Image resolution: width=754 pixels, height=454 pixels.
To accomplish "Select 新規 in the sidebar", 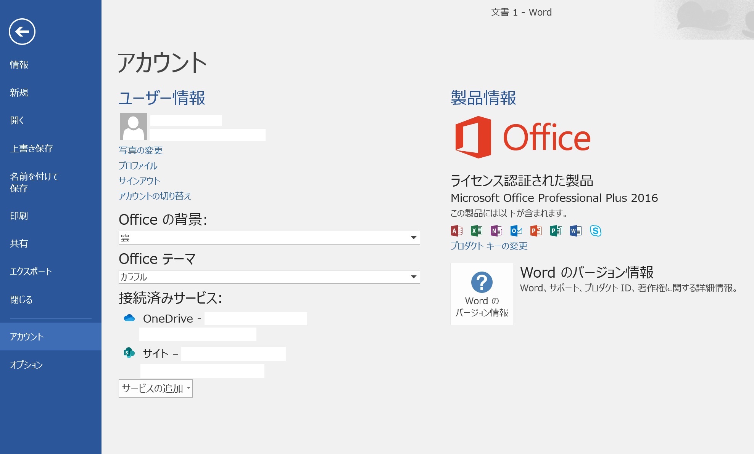I will pyautogui.click(x=19, y=93).
